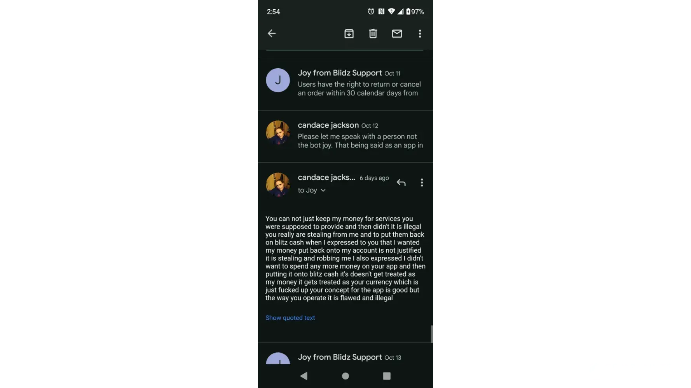Click the scrollbar handle on the right edge
The width and height of the screenshot is (691, 388).
431,334
